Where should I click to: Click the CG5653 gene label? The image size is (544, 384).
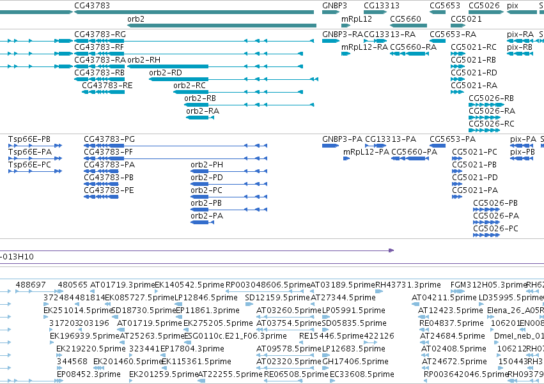[x=445, y=6]
